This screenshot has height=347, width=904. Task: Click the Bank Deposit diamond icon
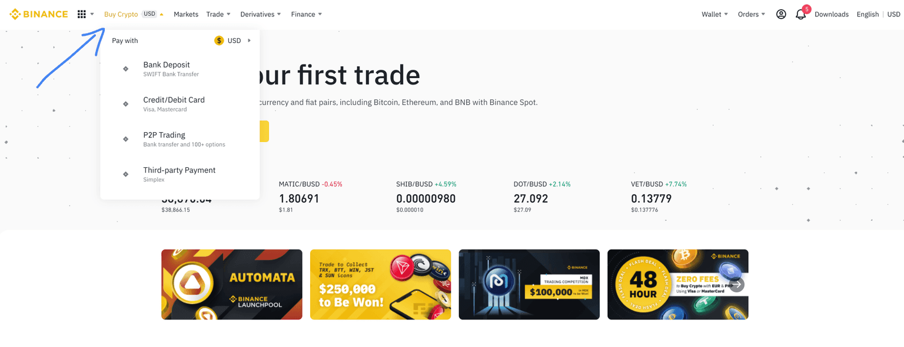tap(125, 69)
